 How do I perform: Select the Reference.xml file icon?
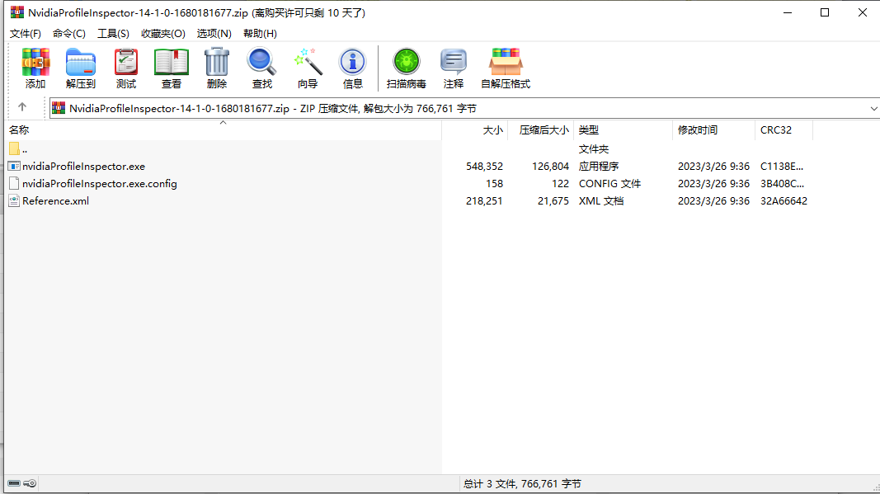pos(14,201)
